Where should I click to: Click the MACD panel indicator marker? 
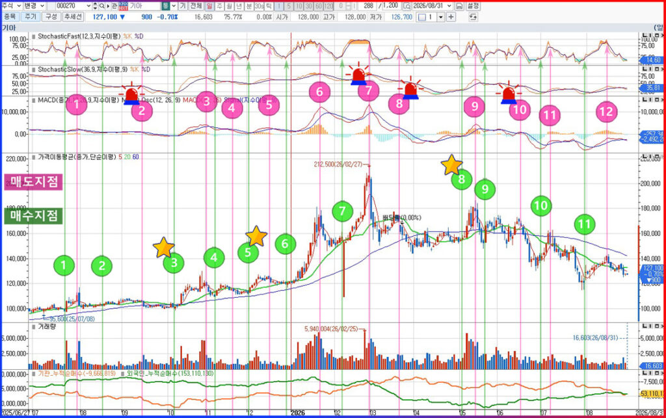click(34, 101)
